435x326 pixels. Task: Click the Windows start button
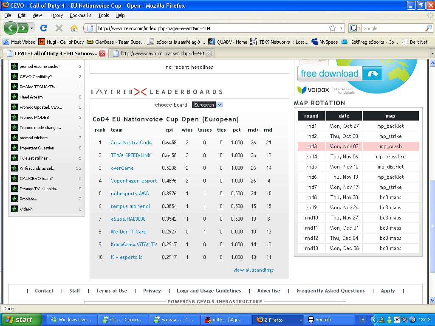click(21, 320)
